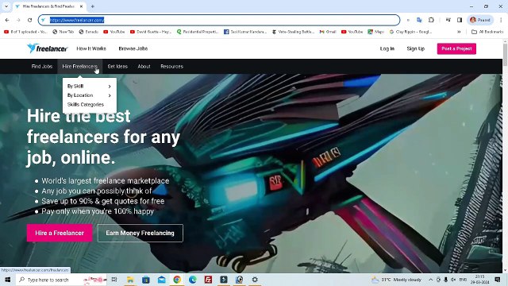
Task: Open the taskbar clock and date
Action: [480, 280]
